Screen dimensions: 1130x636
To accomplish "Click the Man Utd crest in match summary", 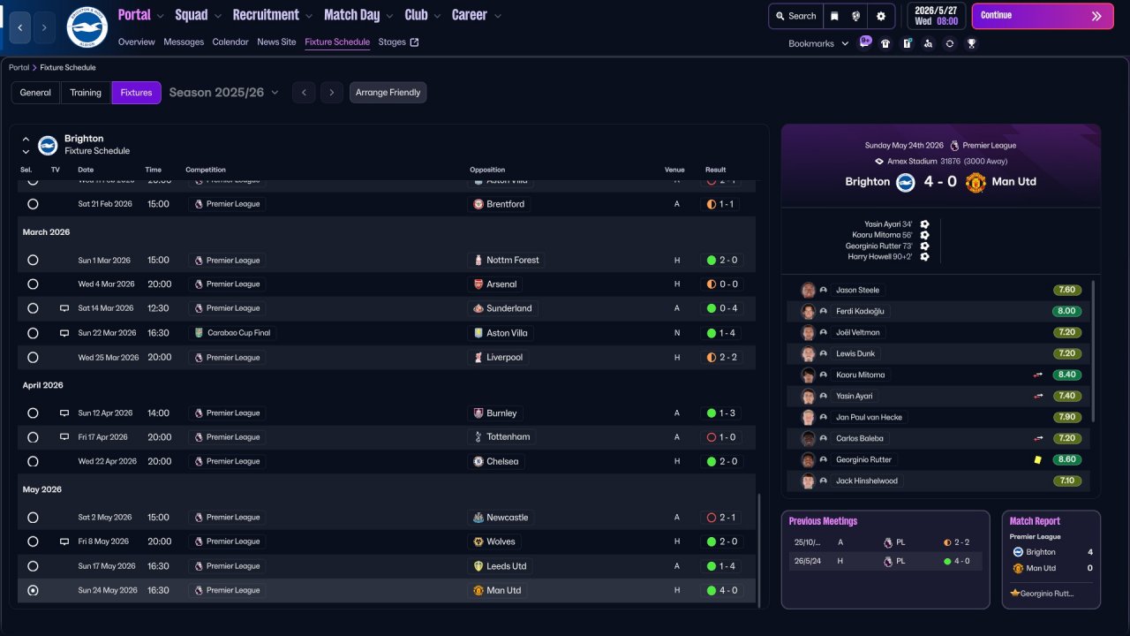I will pyautogui.click(x=976, y=182).
